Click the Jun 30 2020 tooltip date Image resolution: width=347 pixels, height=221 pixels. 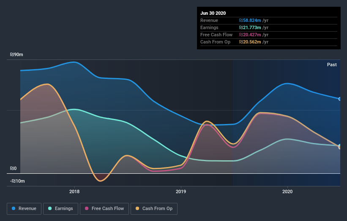tap(213, 13)
